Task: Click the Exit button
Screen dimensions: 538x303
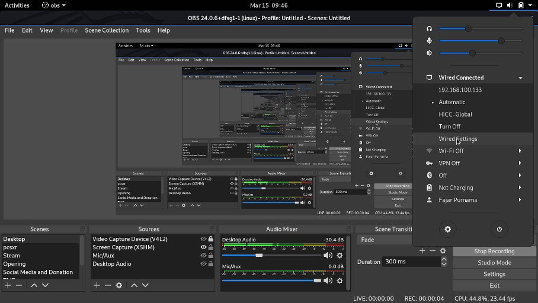Action: (494, 285)
